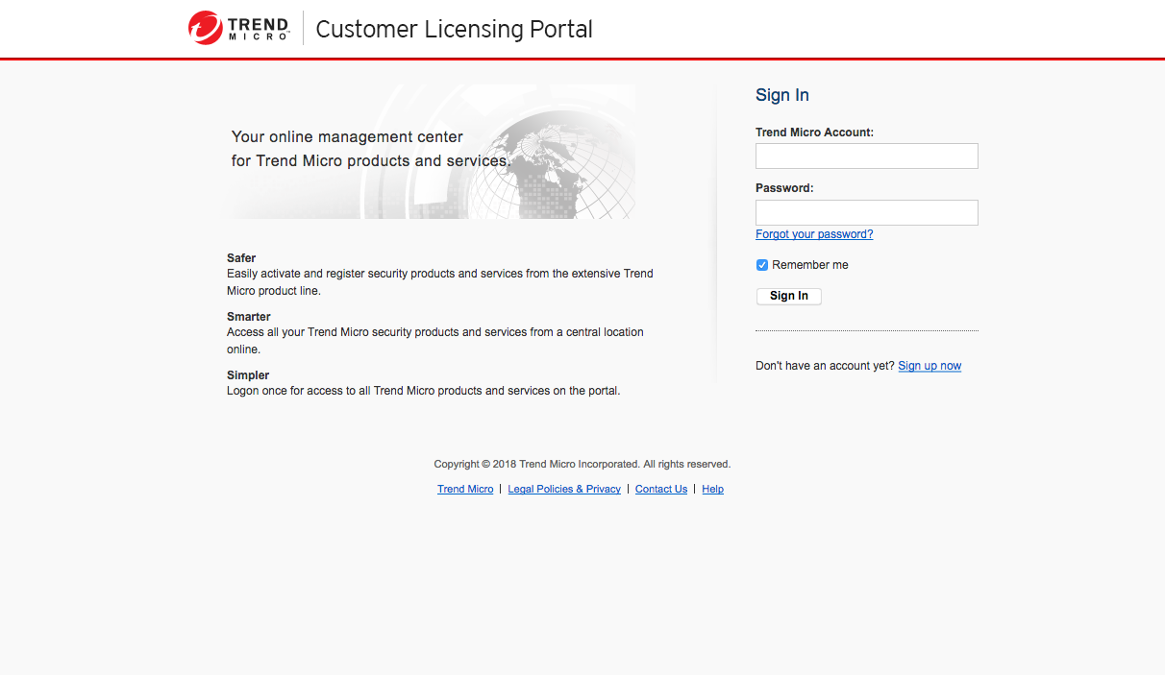Click the Sign In heading
The width and height of the screenshot is (1165, 675).
pyautogui.click(x=782, y=95)
